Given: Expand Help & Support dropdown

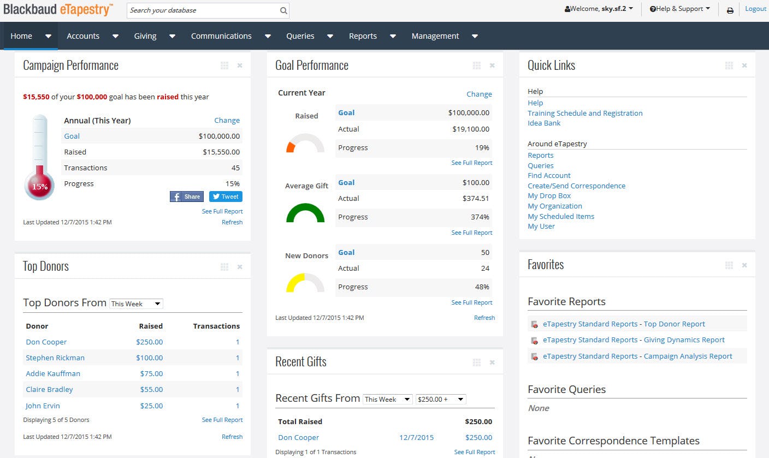Looking at the screenshot, I should pyautogui.click(x=680, y=9).
